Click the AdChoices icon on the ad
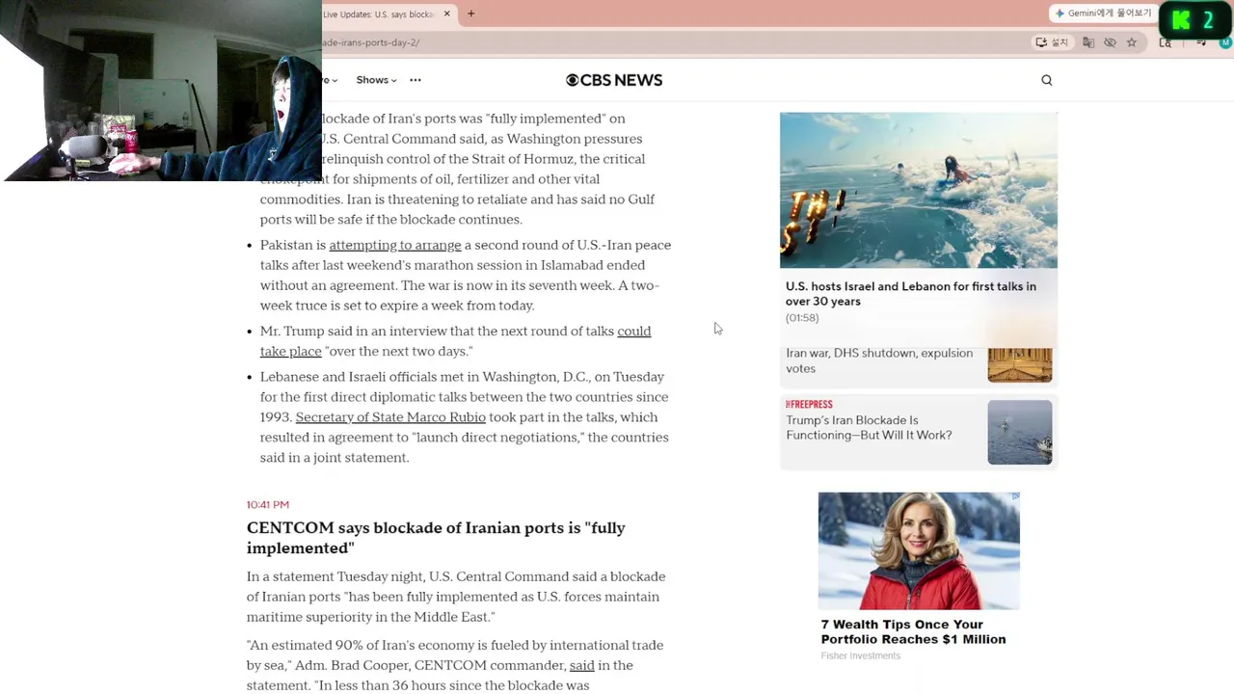Image resolution: width=1234 pixels, height=694 pixels. (x=1015, y=496)
